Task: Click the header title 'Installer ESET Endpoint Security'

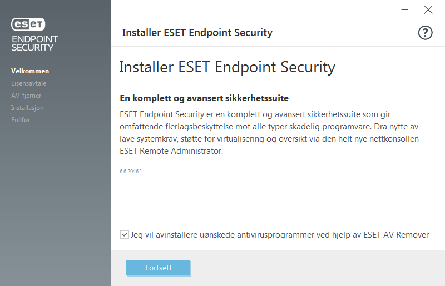Action: point(197,33)
